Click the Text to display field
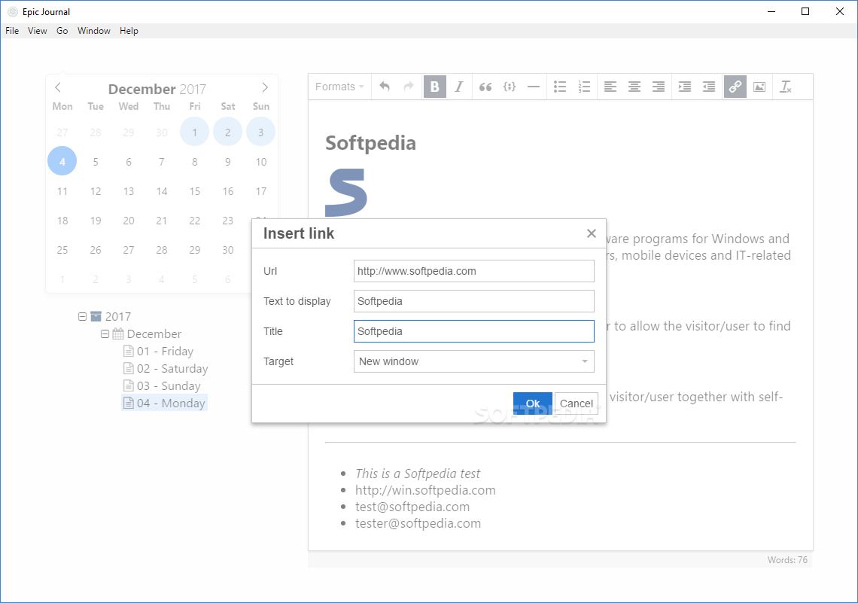This screenshot has height=603, width=858. [474, 301]
